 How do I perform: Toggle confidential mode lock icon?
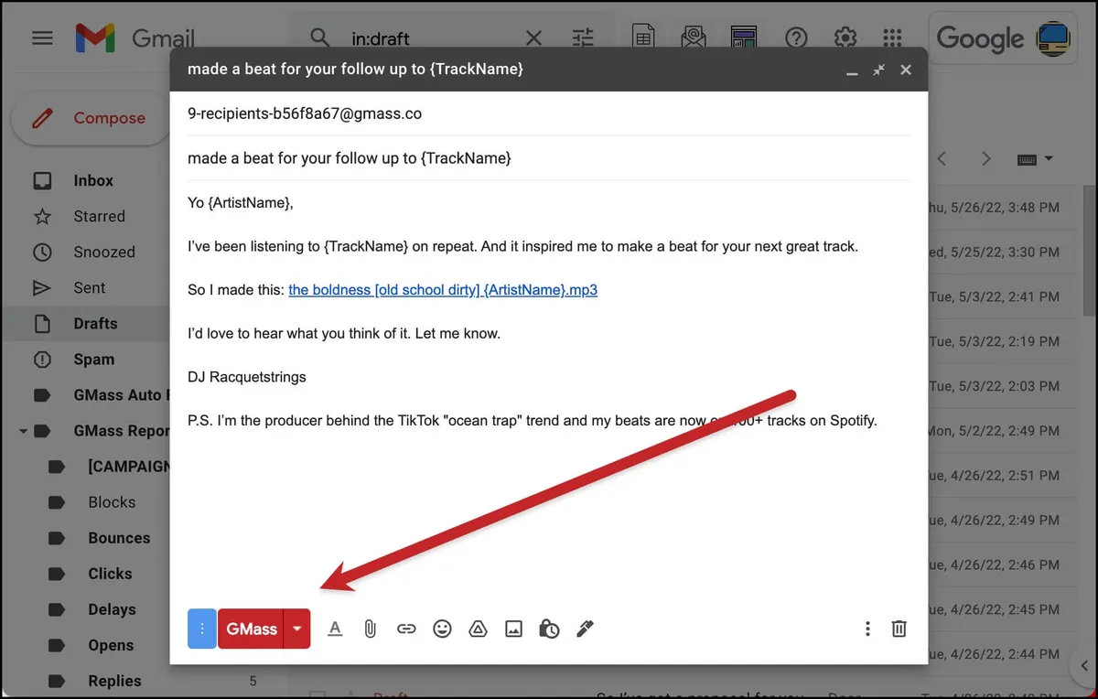(x=549, y=629)
